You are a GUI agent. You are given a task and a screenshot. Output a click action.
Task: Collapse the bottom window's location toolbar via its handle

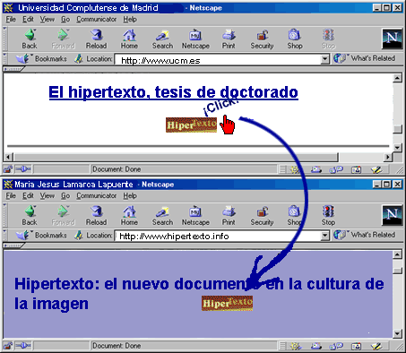(4, 235)
